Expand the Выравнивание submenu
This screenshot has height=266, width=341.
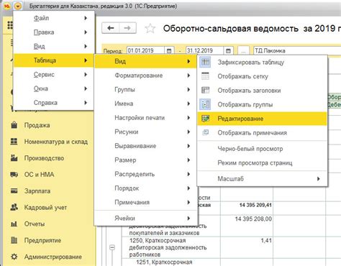pos(146,146)
